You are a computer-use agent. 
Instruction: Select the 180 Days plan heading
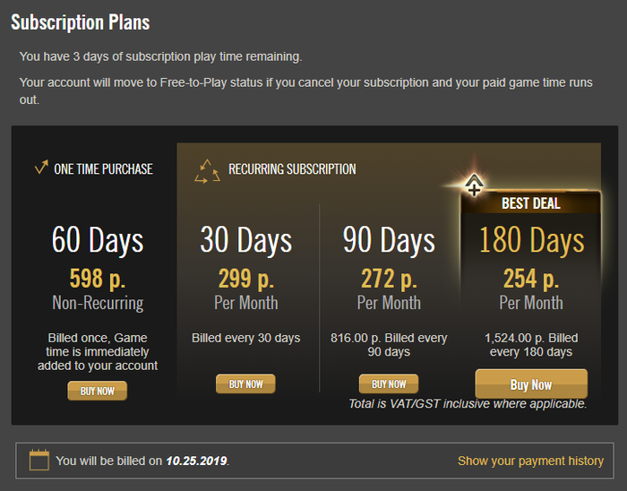[x=531, y=240]
